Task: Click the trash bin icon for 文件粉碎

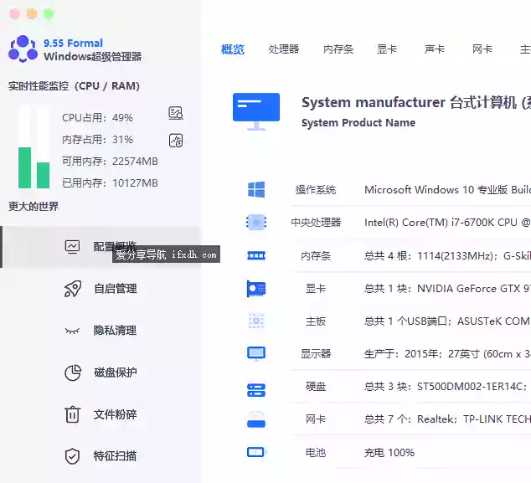Action: tap(73, 414)
